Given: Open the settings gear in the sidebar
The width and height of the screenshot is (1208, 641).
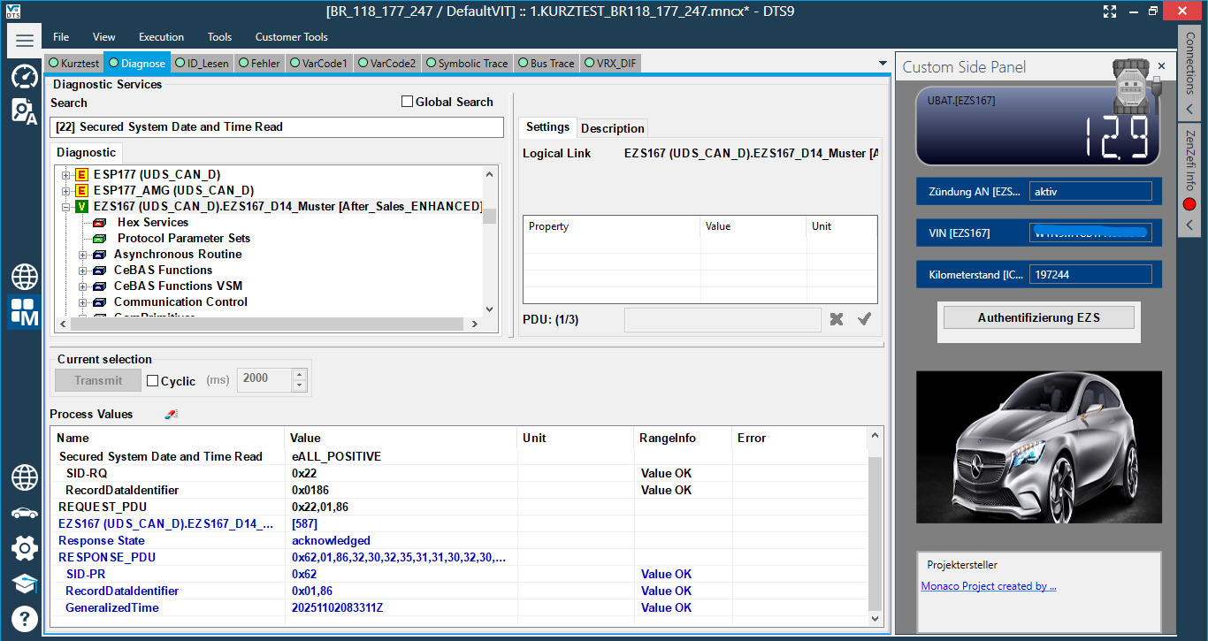Looking at the screenshot, I should click(x=24, y=547).
